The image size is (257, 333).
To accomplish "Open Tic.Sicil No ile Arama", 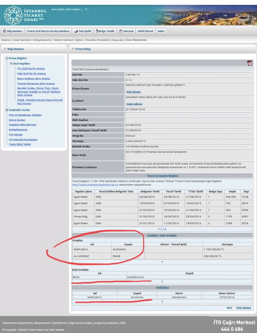I will [x=31, y=69].
